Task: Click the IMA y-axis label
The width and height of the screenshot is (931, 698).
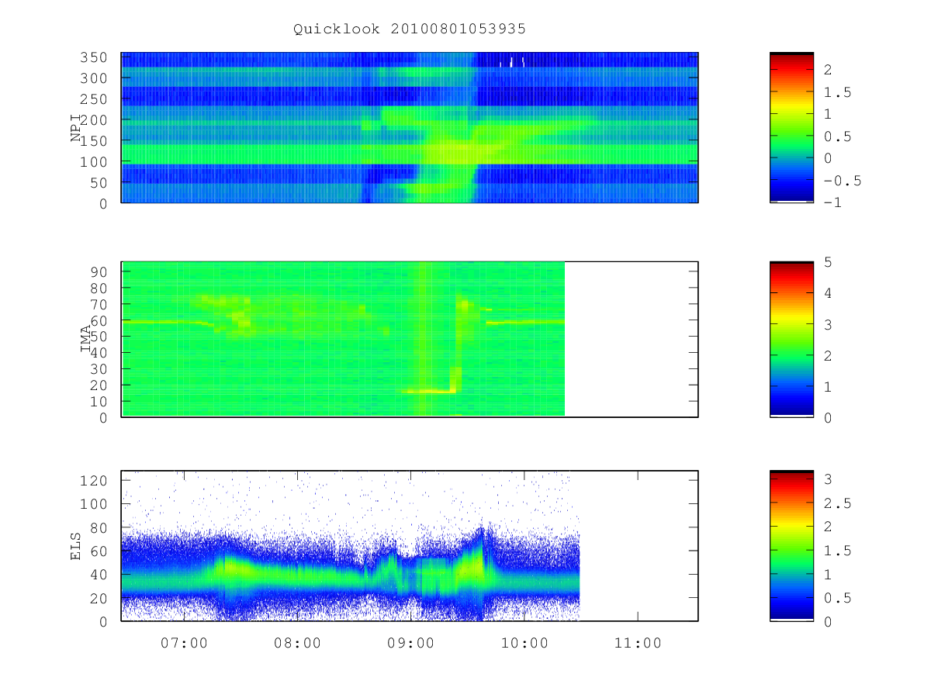Action: click(87, 340)
